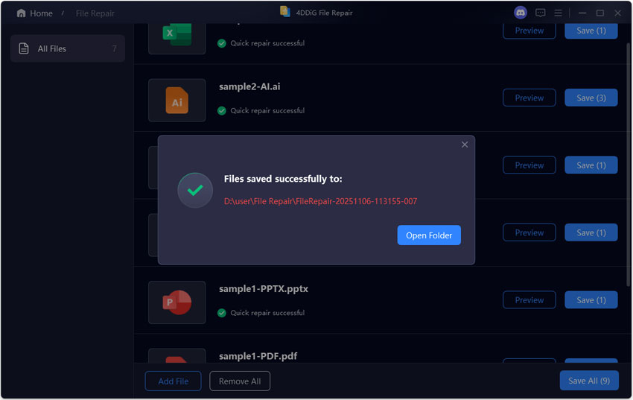Close the saved successfully dialog
The width and height of the screenshot is (633, 400).
[x=465, y=145]
